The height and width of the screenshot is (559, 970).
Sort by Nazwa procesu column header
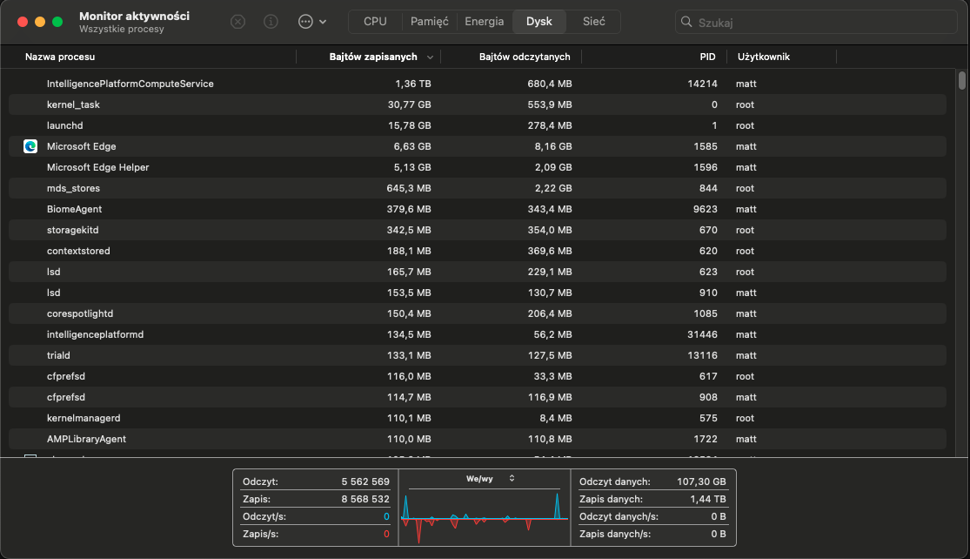[60, 57]
